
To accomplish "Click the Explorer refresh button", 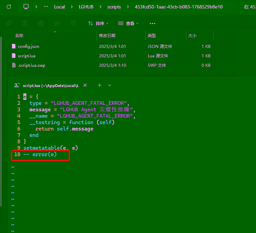I will coord(9,7).
